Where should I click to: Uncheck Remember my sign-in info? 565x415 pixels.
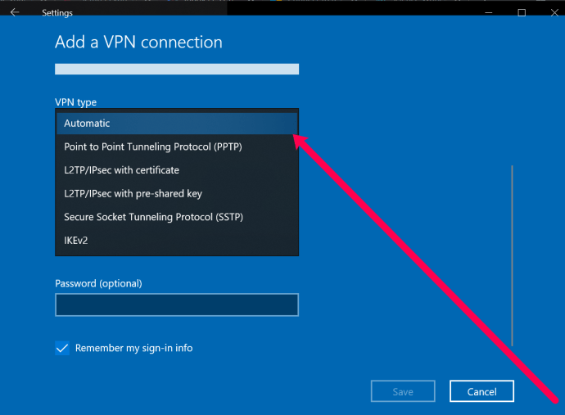pyautogui.click(x=62, y=348)
